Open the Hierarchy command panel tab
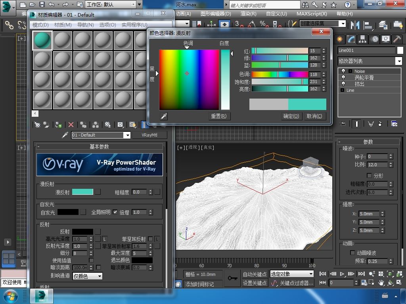The width and height of the screenshot is (406, 304). point(363,39)
